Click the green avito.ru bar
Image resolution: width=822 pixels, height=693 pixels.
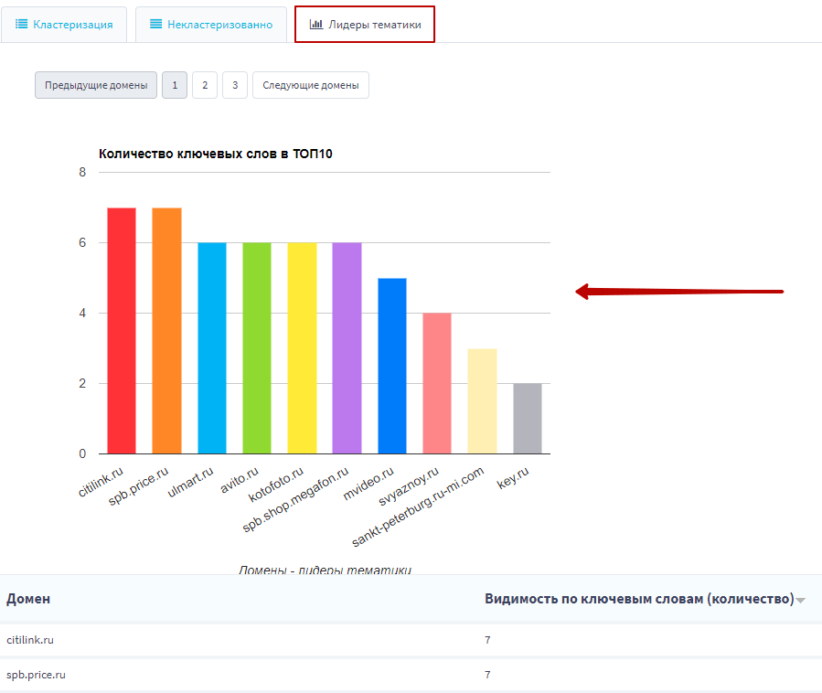coord(257,348)
